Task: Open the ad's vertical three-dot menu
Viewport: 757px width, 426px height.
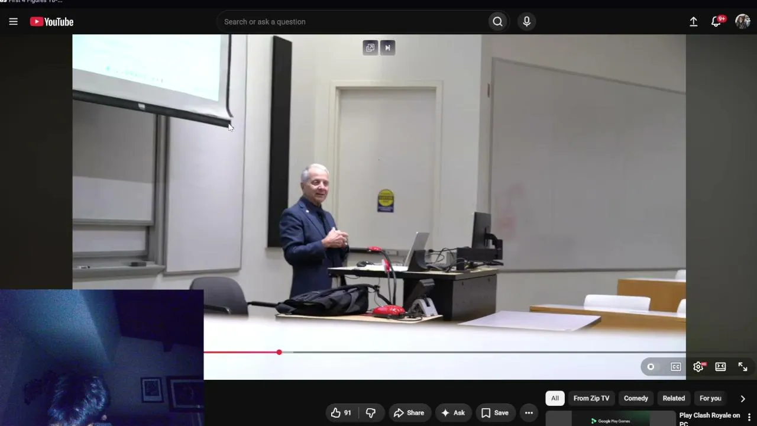Action: pos(749,417)
